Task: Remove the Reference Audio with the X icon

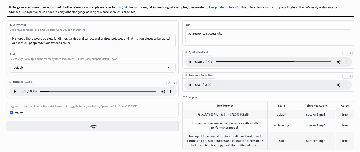Action: 174,83
